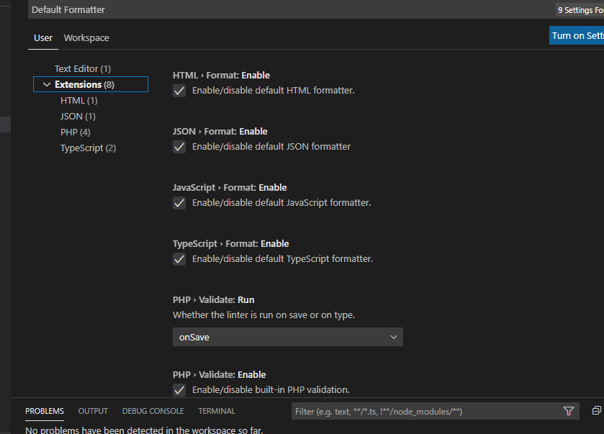Disable TypeScript Format Enable checkbox
The width and height of the screenshot is (604, 434).
click(x=179, y=259)
